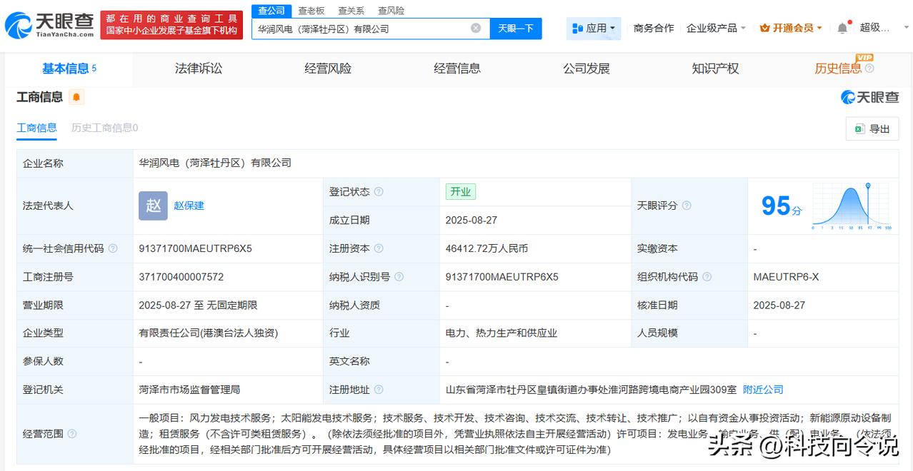Select the credit code 91371700MAEUTRP6X5 under 统一社会信用代码

195,248
